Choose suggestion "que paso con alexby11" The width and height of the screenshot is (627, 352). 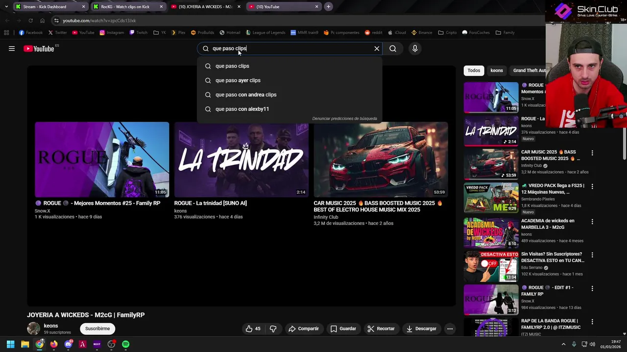[289, 109]
